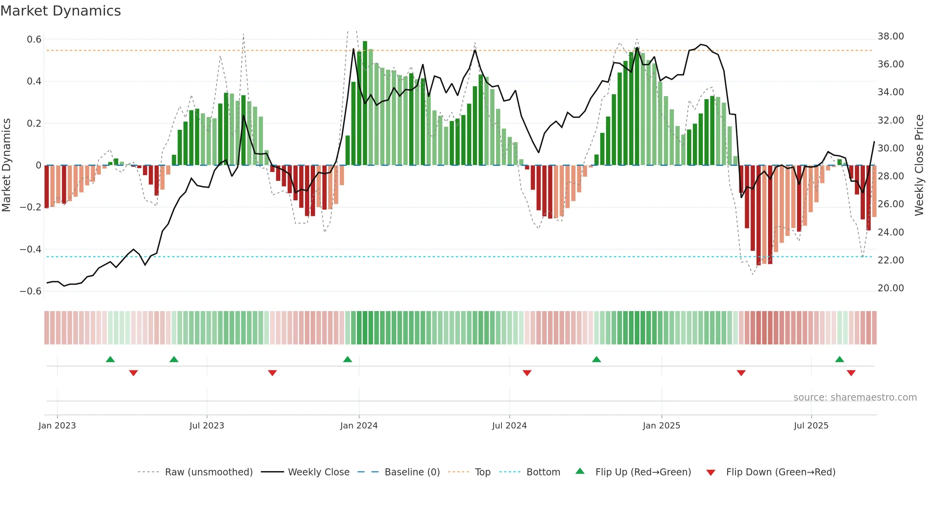The height and width of the screenshot is (523, 930).
Task: Click the Jul 2025 axis label
Action: point(811,425)
